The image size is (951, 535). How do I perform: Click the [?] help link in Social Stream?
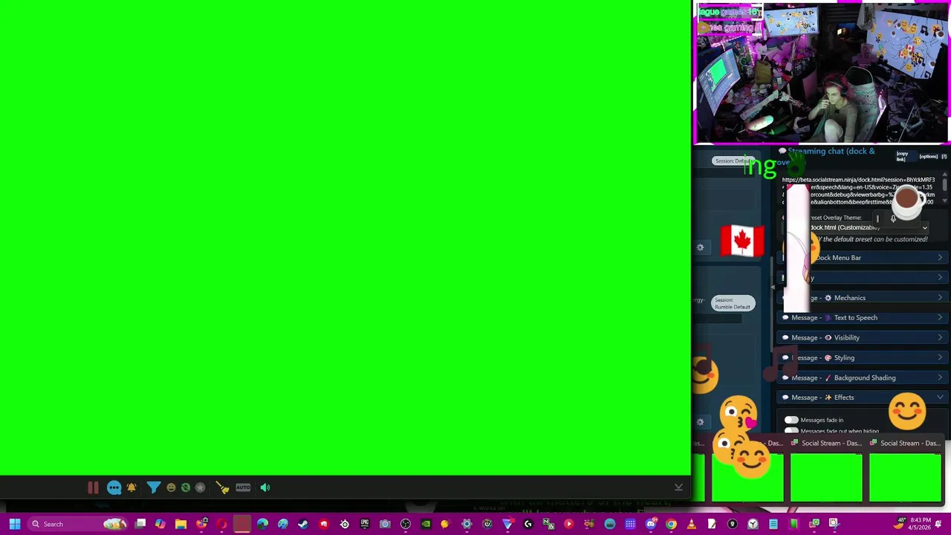coord(944,156)
